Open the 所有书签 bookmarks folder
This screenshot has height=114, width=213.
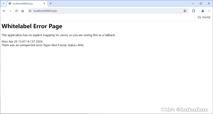click(x=204, y=17)
